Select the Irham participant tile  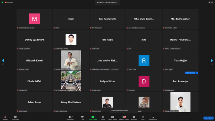pos(71,19)
